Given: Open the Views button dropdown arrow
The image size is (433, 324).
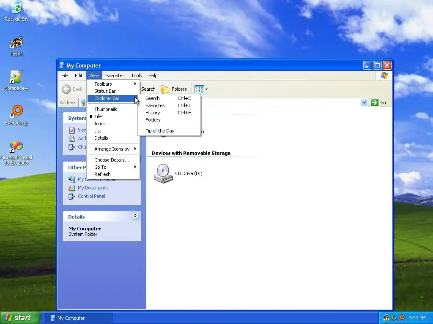Looking at the screenshot, I should (x=206, y=89).
